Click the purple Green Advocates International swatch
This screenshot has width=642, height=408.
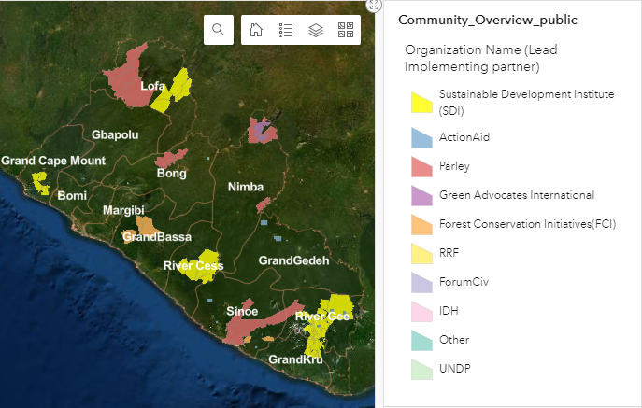[421, 195]
